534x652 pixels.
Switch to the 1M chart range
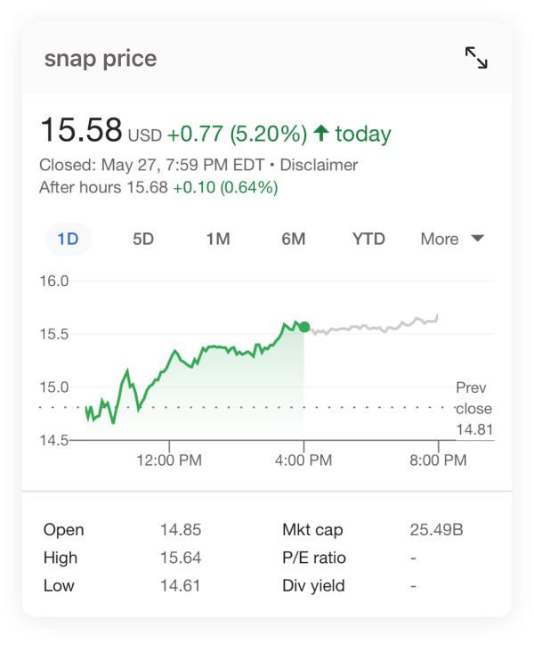tap(218, 239)
